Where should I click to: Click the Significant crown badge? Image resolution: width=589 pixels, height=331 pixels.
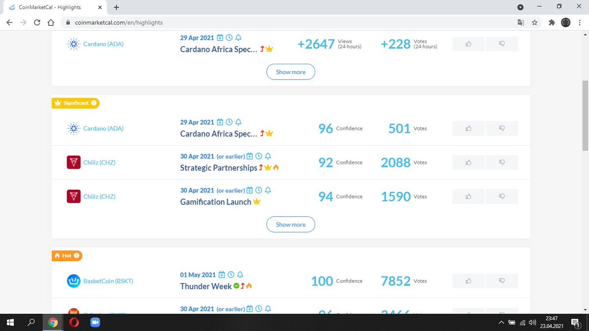coord(76,103)
